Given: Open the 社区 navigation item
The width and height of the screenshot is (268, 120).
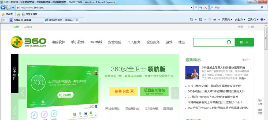Looking at the screenshot, I should point(182,42).
